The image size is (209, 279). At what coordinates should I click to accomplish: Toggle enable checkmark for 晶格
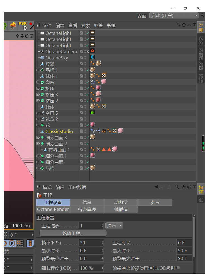[x=88, y=168]
